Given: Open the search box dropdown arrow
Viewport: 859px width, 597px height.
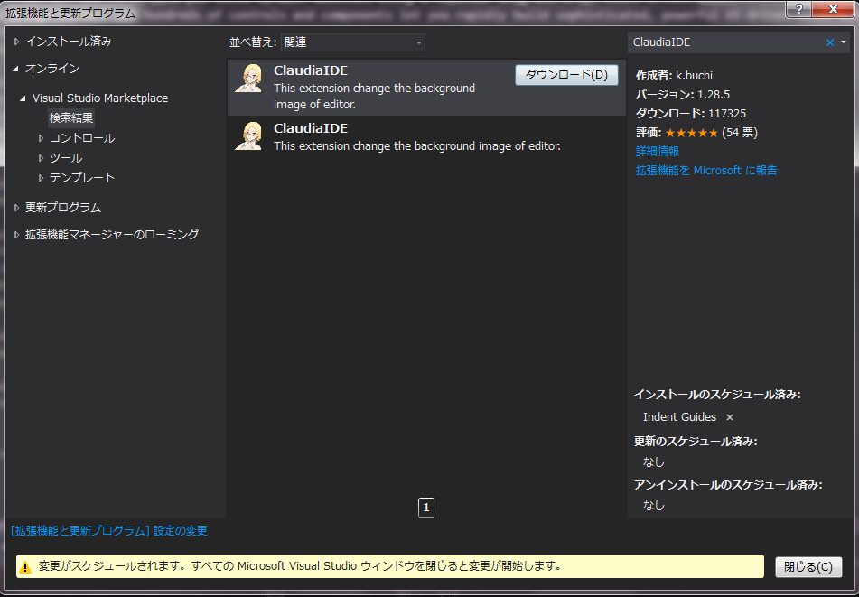Looking at the screenshot, I should point(844,42).
